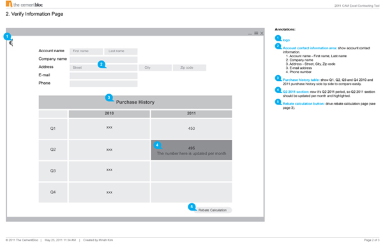383x247 pixels.
Task: Click Q2 2011 section annotation link
Action: pyautogui.click(x=296, y=92)
